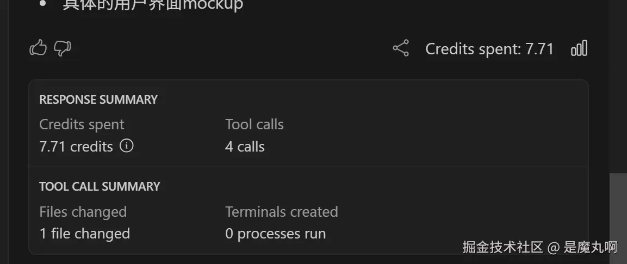Click the share response icon
Image resolution: width=627 pixels, height=264 pixels.
tap(401, 49)
